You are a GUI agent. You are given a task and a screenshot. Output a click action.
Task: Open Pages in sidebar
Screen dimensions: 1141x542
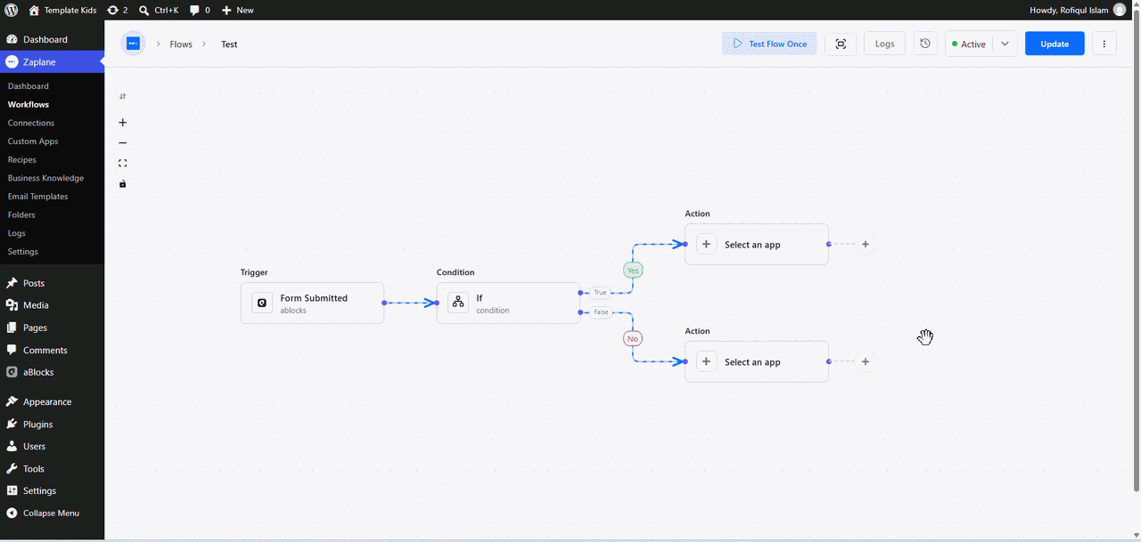click(x=52, y=328)
